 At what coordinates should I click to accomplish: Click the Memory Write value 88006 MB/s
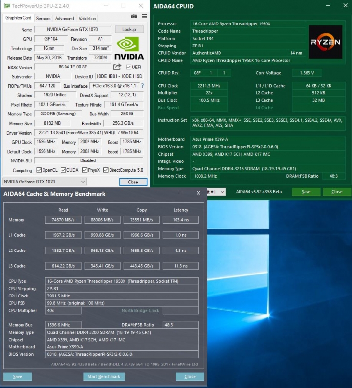(x=102, y=220)
